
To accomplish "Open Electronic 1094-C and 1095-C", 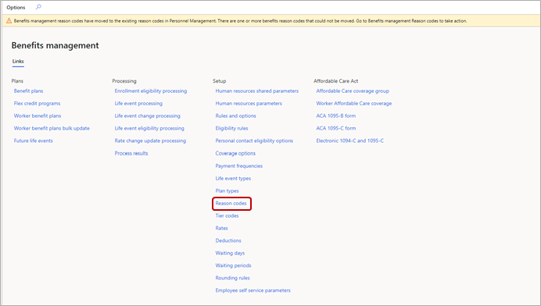I will pos(350,141).
